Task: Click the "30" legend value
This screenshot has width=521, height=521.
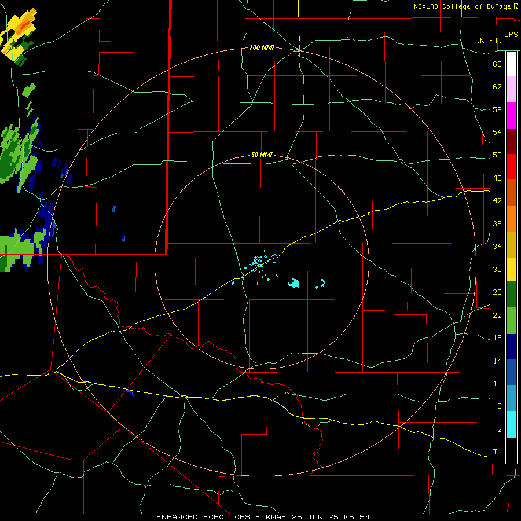Action: 497,269
